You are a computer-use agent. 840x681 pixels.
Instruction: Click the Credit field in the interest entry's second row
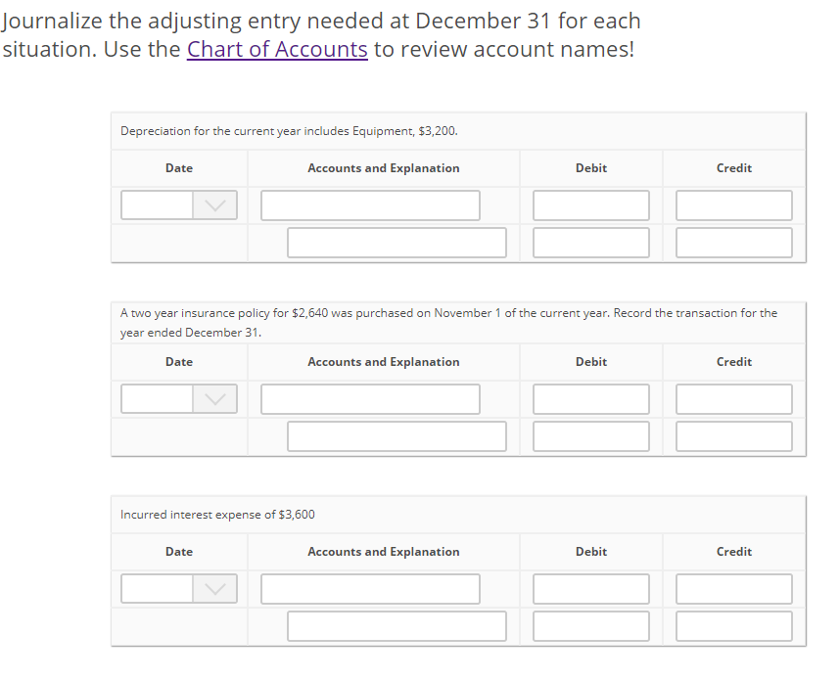tap(733, 625)
